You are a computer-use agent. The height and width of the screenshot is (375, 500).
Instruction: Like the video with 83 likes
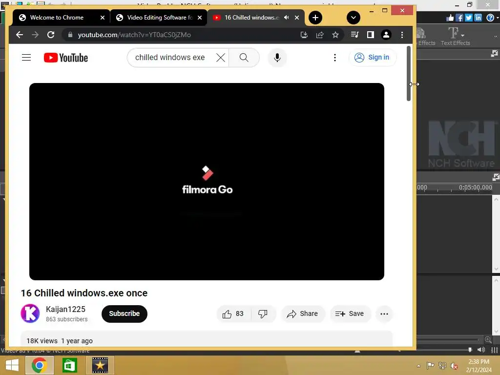tap(233, 314)
